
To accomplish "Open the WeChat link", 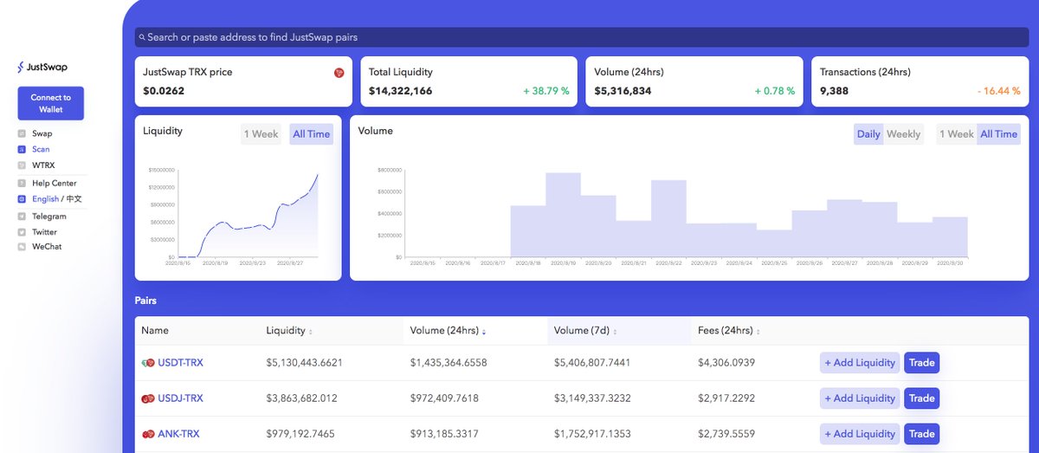I will (x=47, y=247).
